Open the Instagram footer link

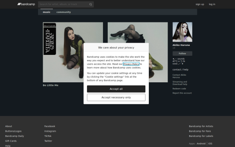tap(50, 131)
